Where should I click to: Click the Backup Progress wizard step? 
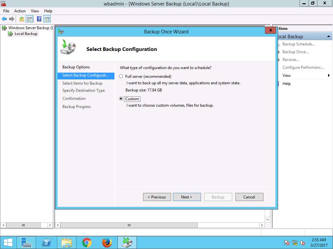(76, 106)
